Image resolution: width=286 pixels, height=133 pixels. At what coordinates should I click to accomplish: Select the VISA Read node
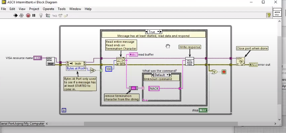120,61
